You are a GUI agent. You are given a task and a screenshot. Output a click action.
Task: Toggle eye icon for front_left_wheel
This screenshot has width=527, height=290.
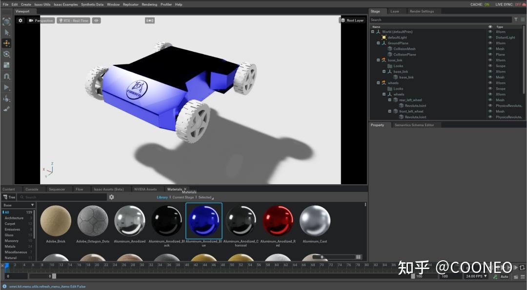490,112
